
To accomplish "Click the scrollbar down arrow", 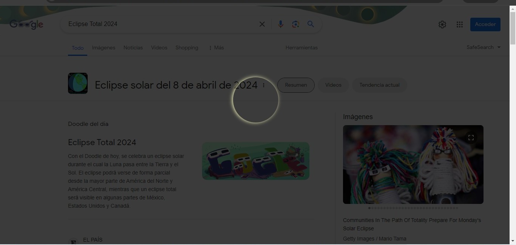I will 513,241.
